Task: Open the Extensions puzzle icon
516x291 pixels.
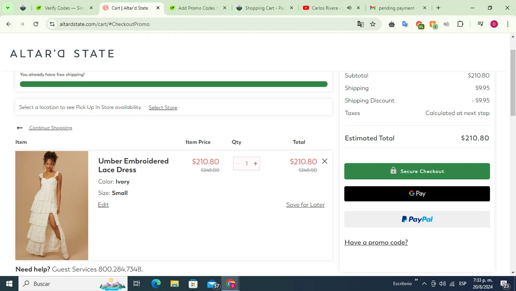Action: pyautogui.click(x=460, y=24)
